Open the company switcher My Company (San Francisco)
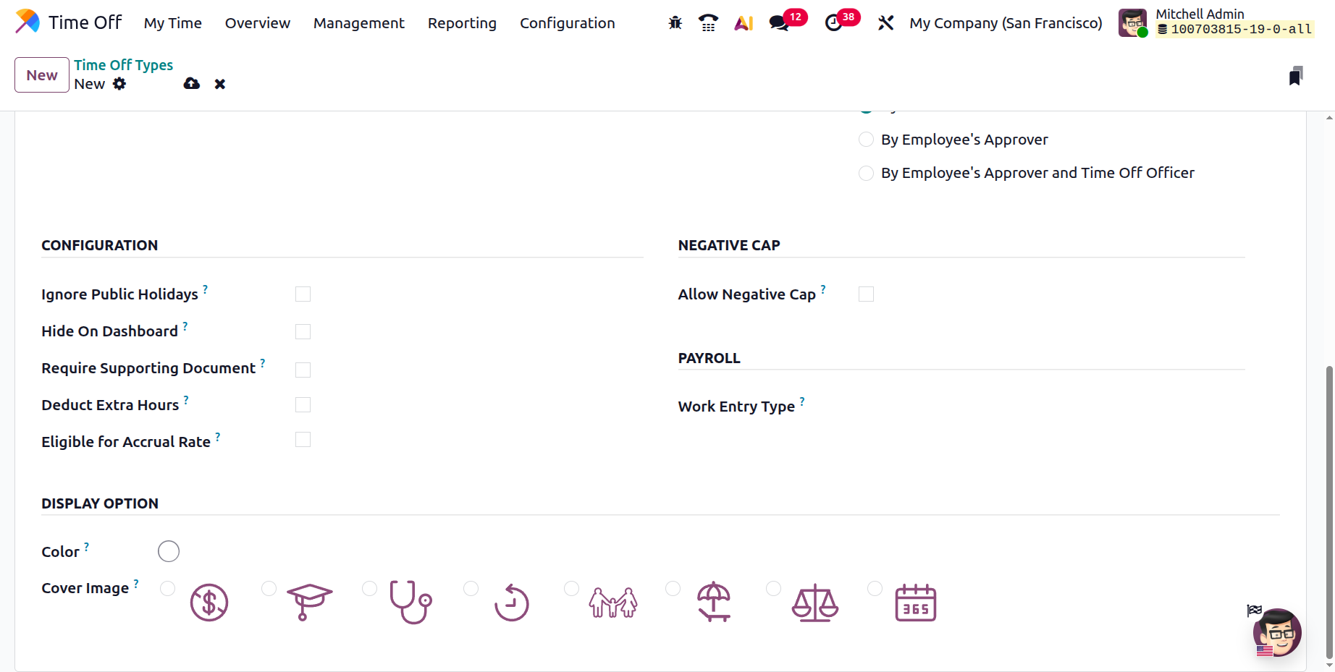 pyautogui.click(x=1006, y=23)
